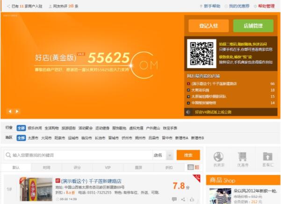Filter region by 大同市
281x204 pixels.
point(46,138)
